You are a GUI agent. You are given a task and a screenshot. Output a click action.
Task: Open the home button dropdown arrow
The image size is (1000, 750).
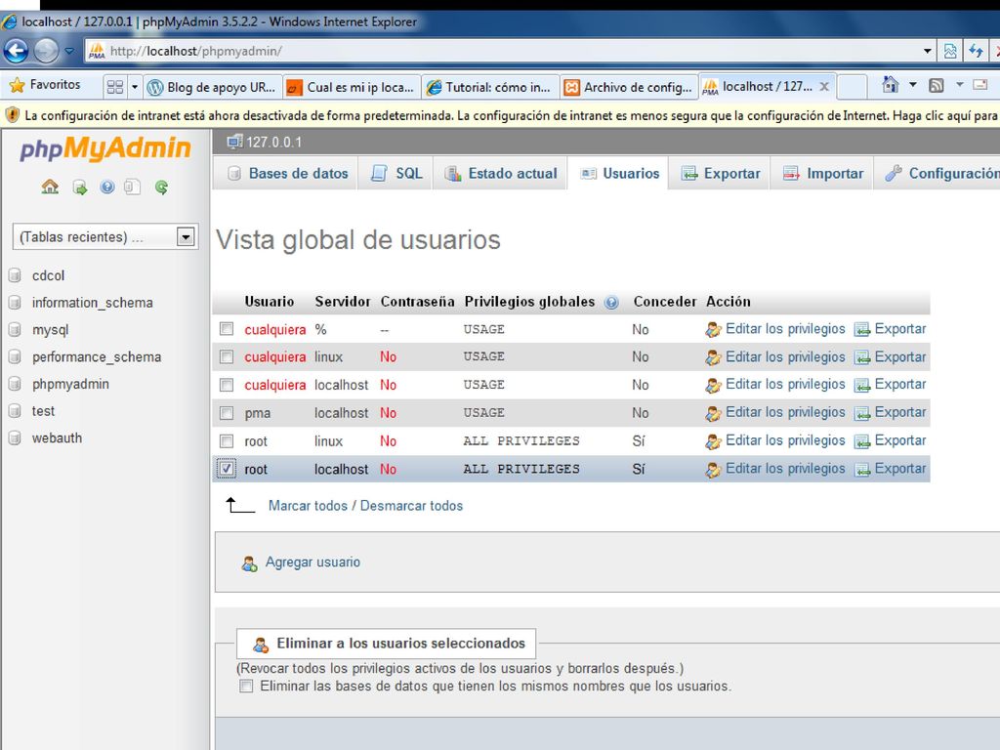tap(913, 84)
